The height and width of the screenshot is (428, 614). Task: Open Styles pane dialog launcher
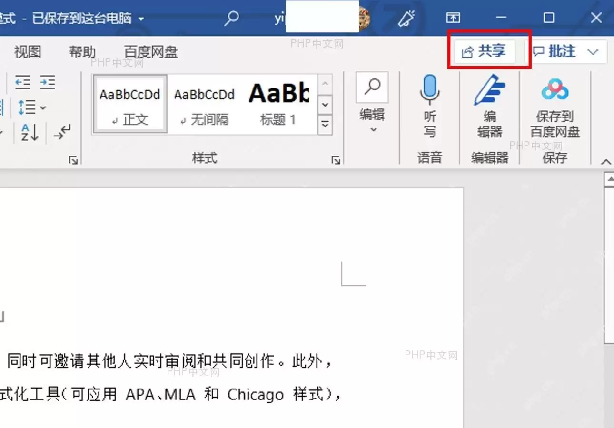[336, 161]
